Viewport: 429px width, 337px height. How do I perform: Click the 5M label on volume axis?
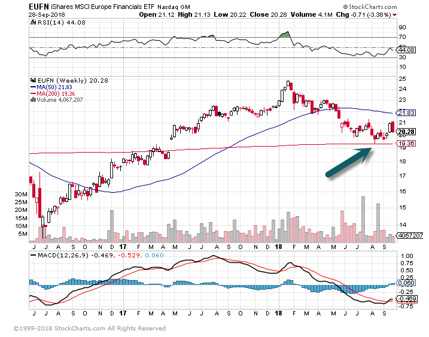pyautogui.click(x=23, y=234)
